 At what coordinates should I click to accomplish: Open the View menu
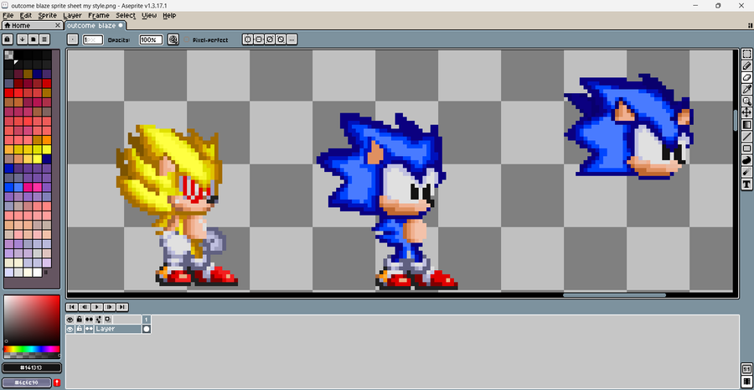tap(149, 15)
